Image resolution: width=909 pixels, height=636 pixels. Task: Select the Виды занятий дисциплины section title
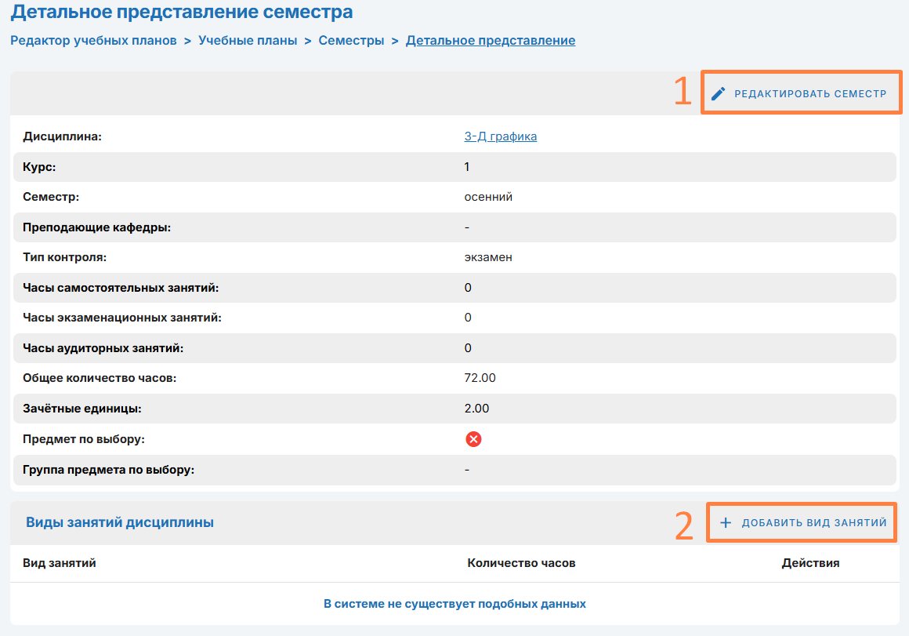(120, 522)
